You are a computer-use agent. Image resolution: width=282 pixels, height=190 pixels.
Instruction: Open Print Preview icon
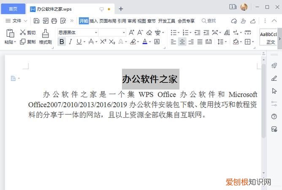63,21
